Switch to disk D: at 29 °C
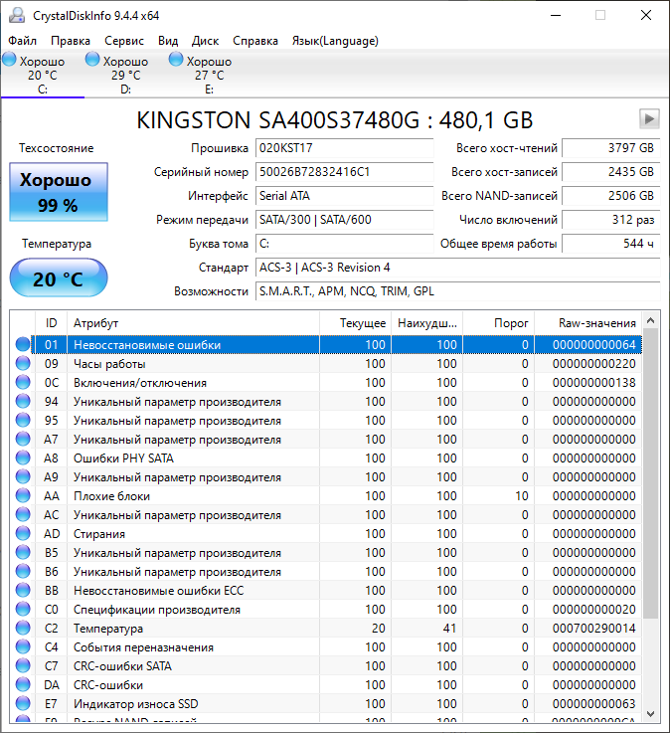Viewport: 670px width, 733px height. click(x=125, y=74)
